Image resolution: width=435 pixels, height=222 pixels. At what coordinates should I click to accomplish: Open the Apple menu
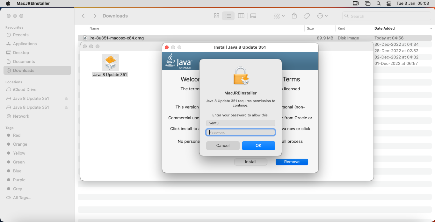[8, 3]
